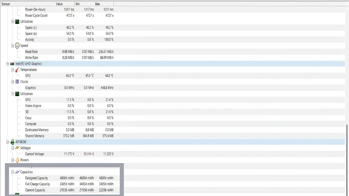The image size is (349, 196).
Task: Click the 88.09 MB/s Write Rate max value
Action: [x=107, y=58]
